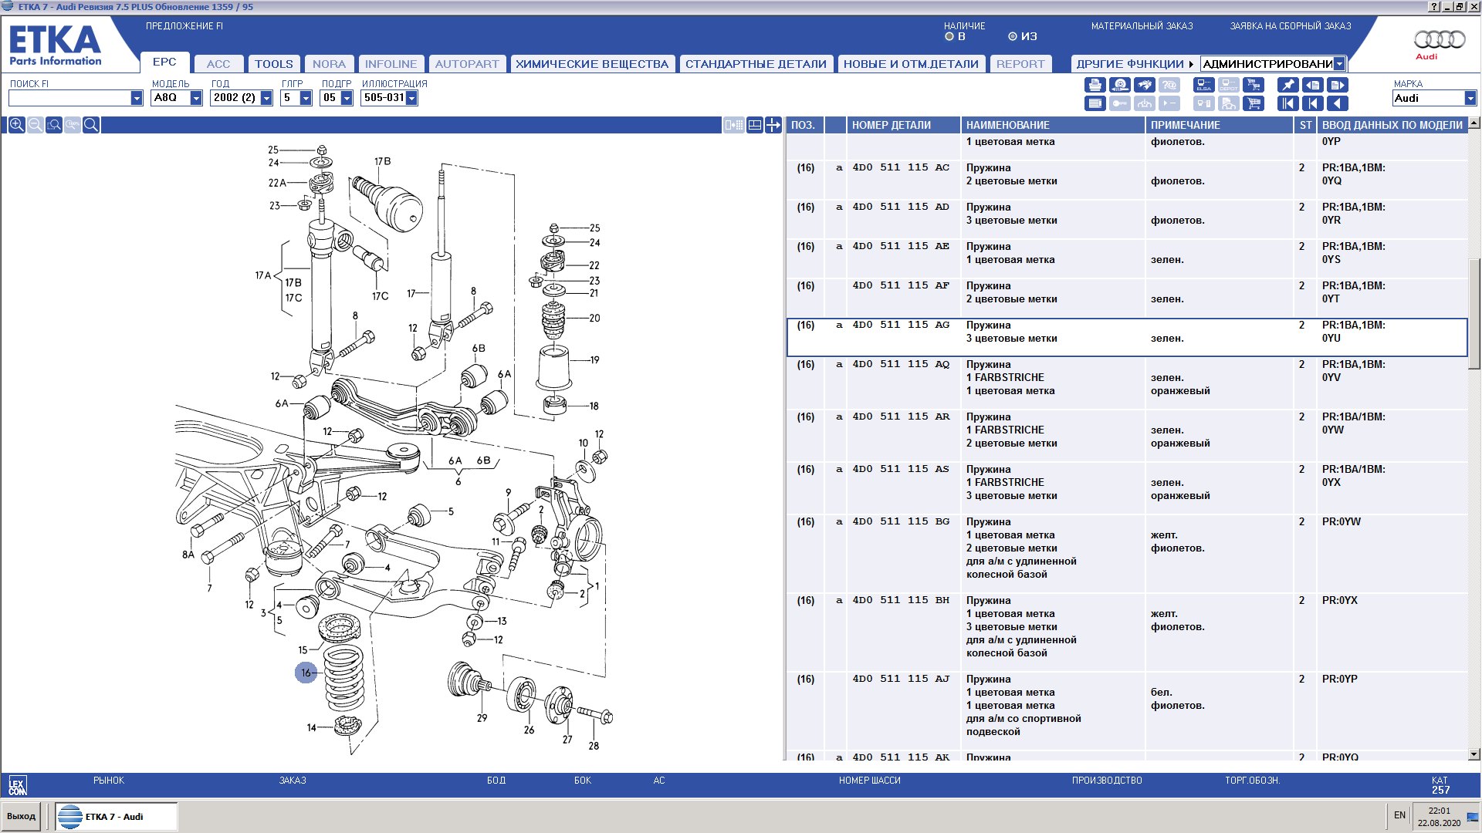Click the zoom 100% magnifier icon
Image resolution: width=1482 pixels, height=833 pixels.
(x=72, y=125)
